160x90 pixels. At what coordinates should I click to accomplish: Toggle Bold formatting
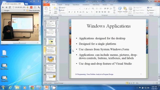pos(69,12)
